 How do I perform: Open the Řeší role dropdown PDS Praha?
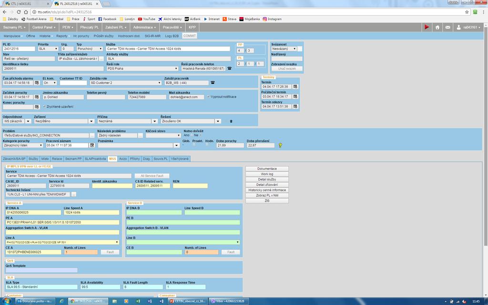click(142, 69)
